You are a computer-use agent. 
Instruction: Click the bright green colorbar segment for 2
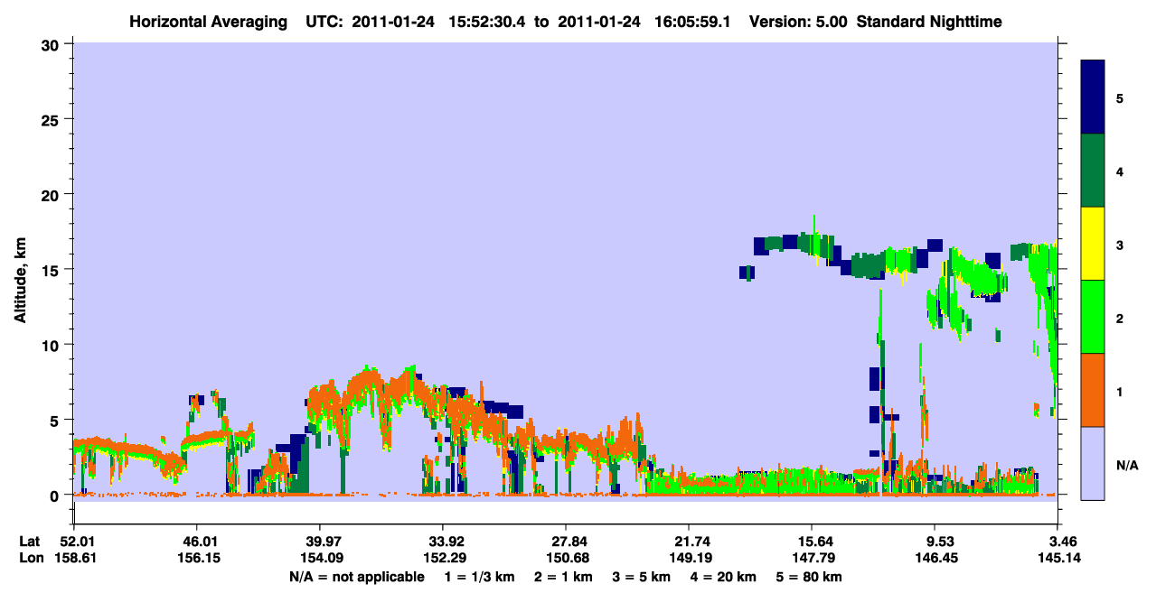coord(1093,317)
